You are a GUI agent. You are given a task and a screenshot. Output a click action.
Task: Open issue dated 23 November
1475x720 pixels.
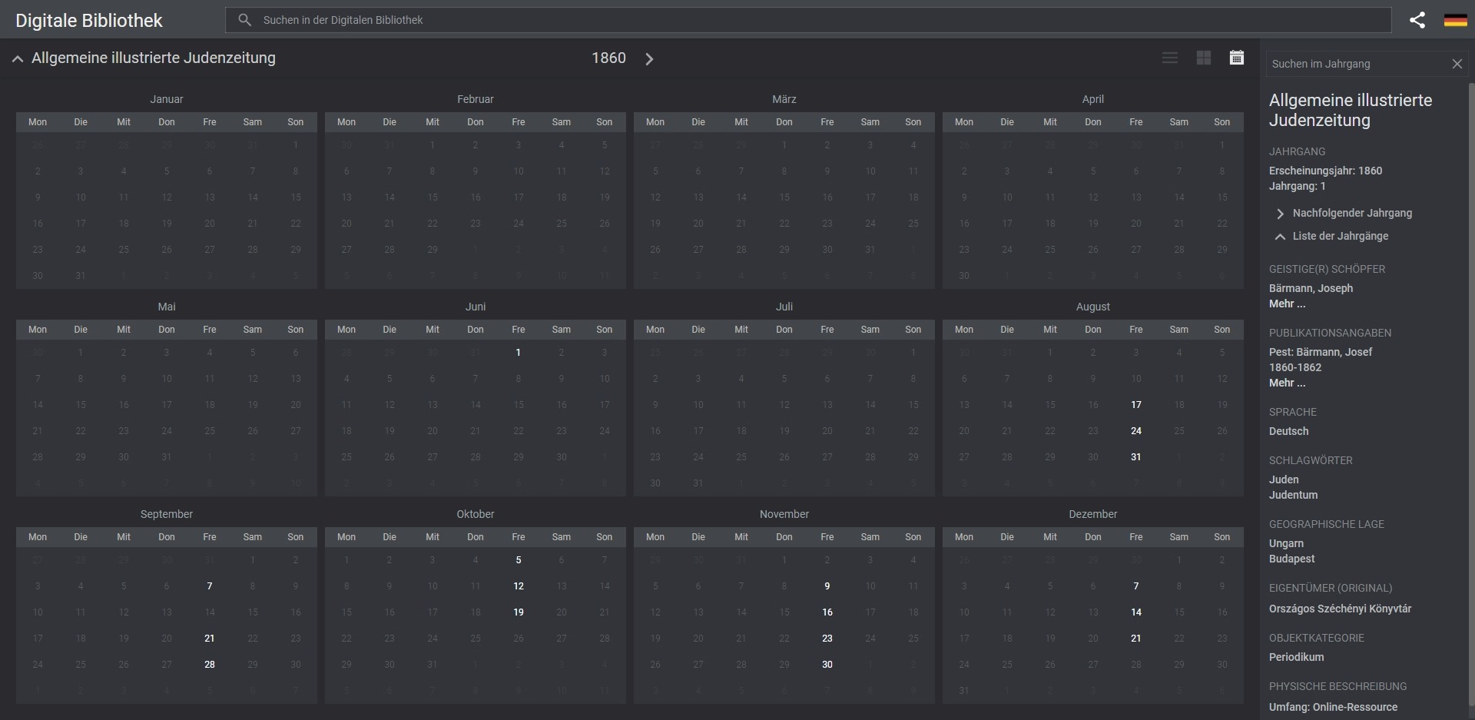click(x=827, y=639)
